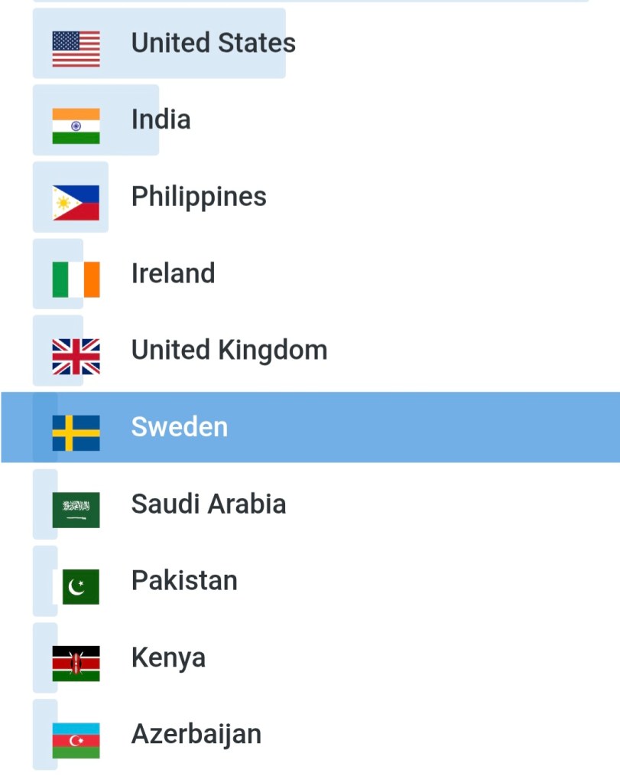Click the Kenya flag icon
The height and width of the screenshot is (783, 620).
point(76,664)
